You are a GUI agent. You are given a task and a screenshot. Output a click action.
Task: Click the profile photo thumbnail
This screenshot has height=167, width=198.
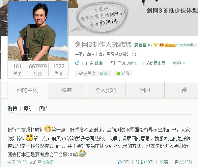[38, 31]
